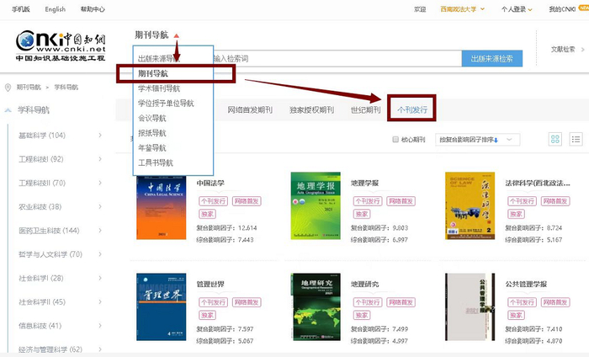Open 帮助中心 link

[93, 9]
